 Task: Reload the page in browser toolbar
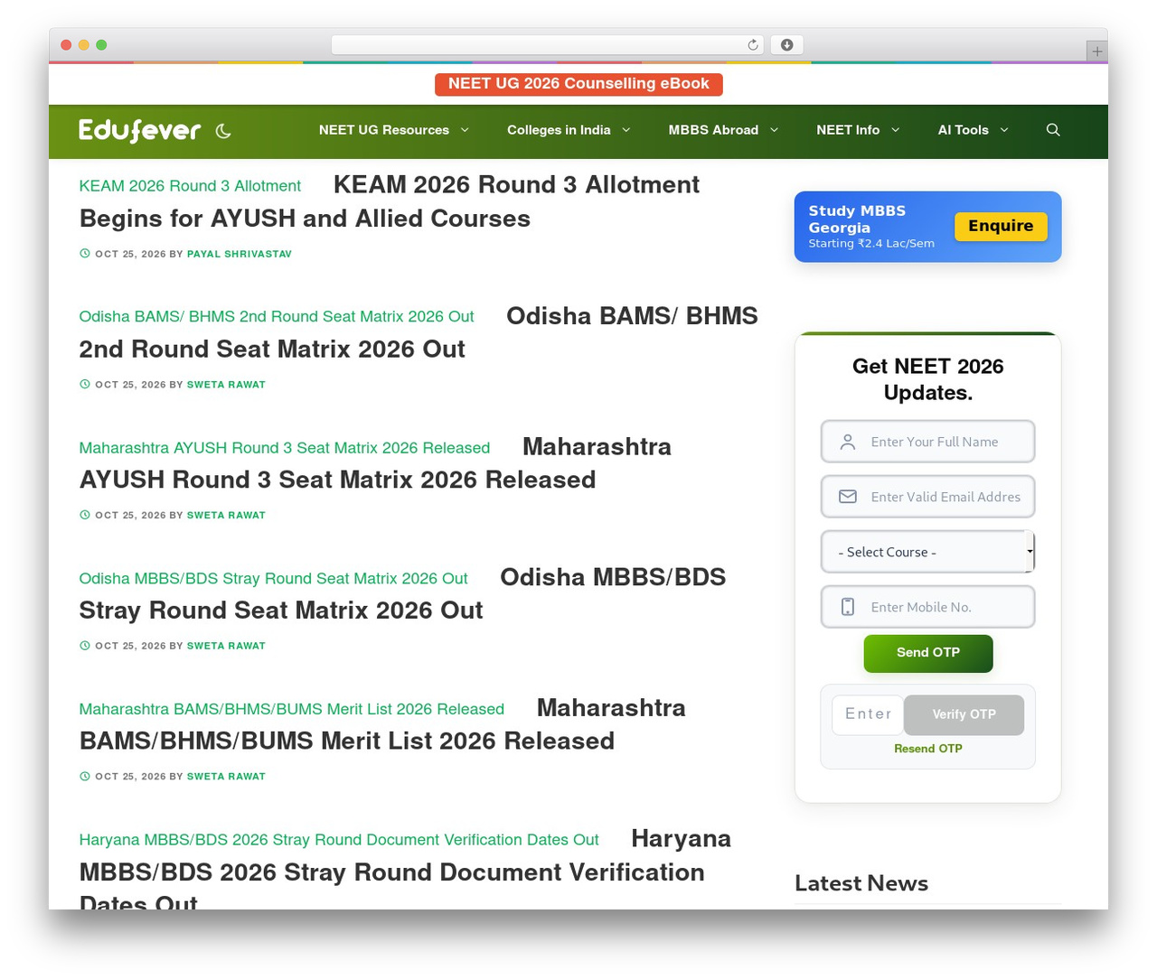click(x=753, y=45)
